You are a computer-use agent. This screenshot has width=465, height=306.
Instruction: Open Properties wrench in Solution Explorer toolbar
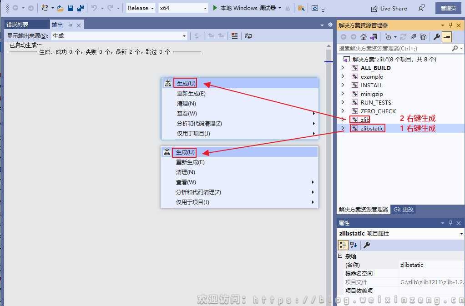click(x=436, y=37)
